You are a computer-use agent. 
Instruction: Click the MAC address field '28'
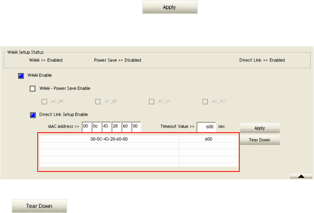[116, 126]
